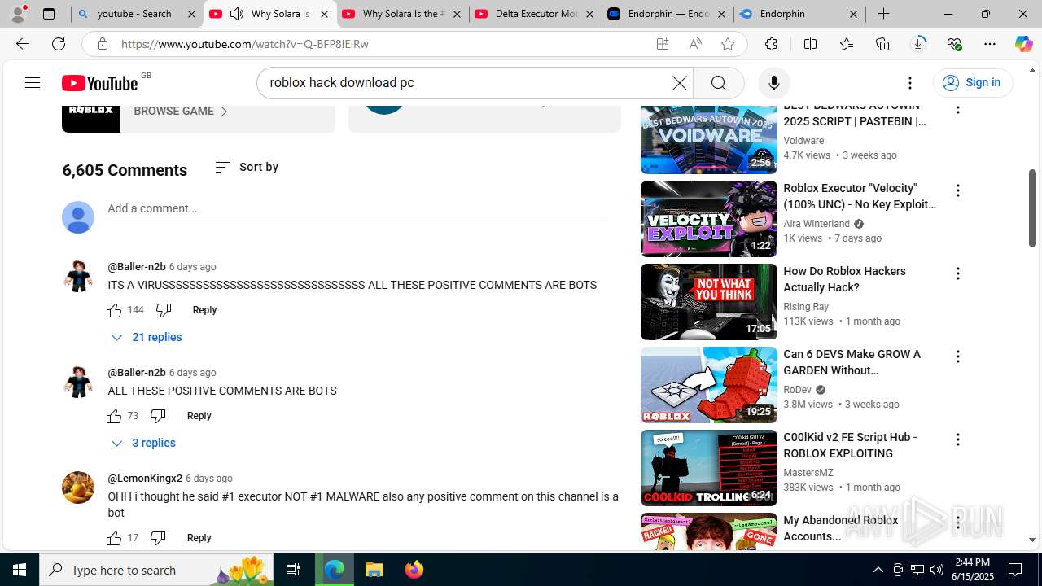Add this page to favorites star
Screen dimensions: 1042x586
click(x=728, y=44)
